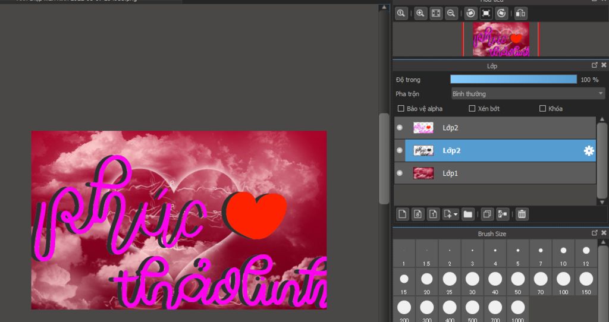Image resolution: width=609 pixels, height=322 pixels.
Task: Reset navigator zoom to 100%
Action: pyautogui.click(x=401, y=14)
